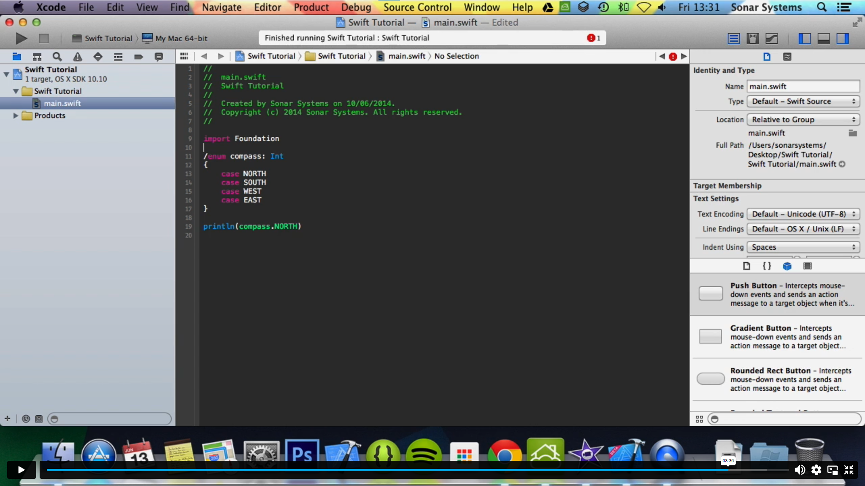The image size is (865, 486).
Task: Toggle the right panel inspector icon
Action: pyautogui.click(x=844, y=38)
